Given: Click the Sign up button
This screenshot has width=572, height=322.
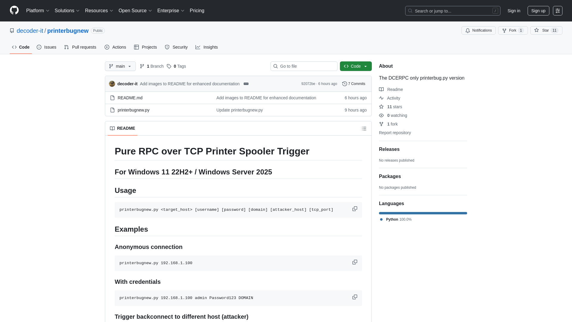Looking at the screenshot, I should click(538, 10).
